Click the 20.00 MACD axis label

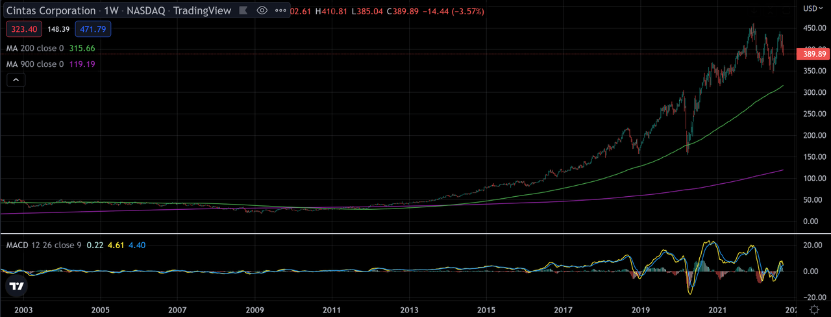click(813, 245)
